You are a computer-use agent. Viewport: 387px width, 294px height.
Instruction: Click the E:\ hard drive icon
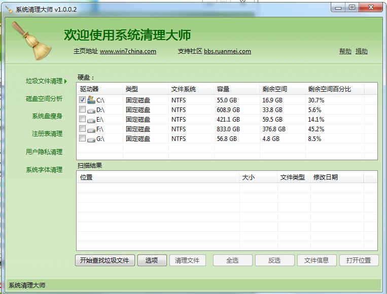(91, 120)
